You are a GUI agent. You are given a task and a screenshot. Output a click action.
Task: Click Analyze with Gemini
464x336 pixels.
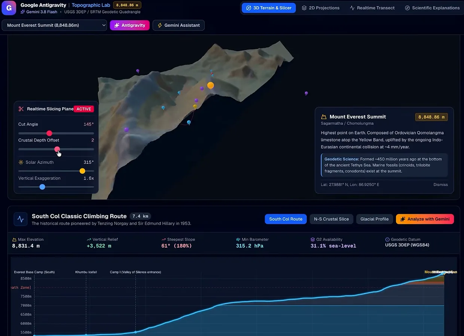(425, 219)
